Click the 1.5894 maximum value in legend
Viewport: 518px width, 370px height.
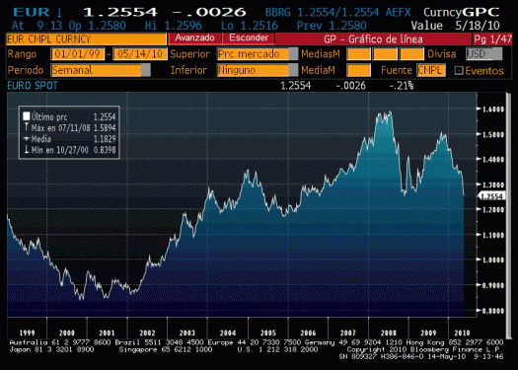(105, 128)
